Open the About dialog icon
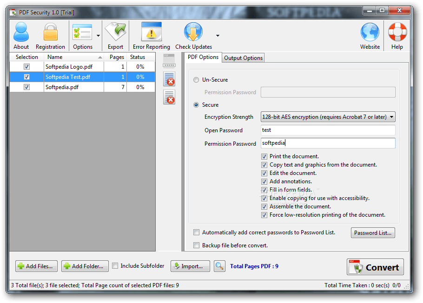Image resolution: width=423 pixels, height=303 pixels. point(21,32)
